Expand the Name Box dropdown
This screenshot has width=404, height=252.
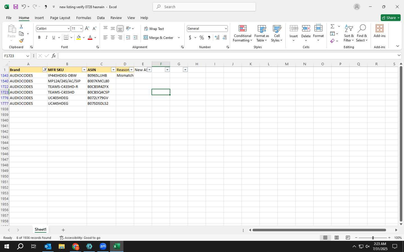(27, 56)
